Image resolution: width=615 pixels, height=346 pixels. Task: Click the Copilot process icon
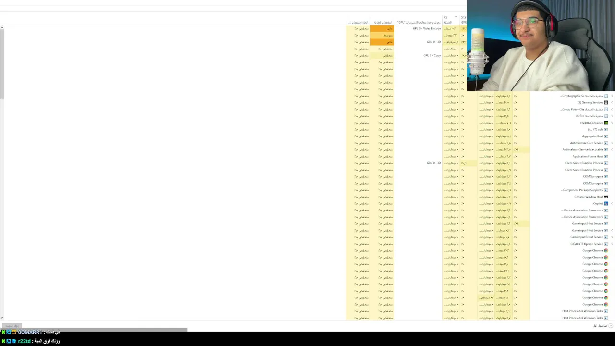[x=606, y=203]
